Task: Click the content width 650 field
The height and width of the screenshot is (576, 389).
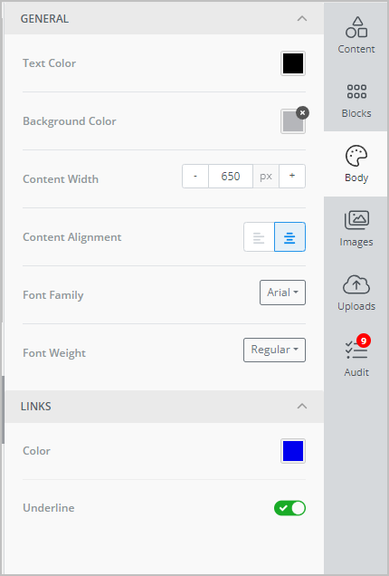Action: pos(231,176)
